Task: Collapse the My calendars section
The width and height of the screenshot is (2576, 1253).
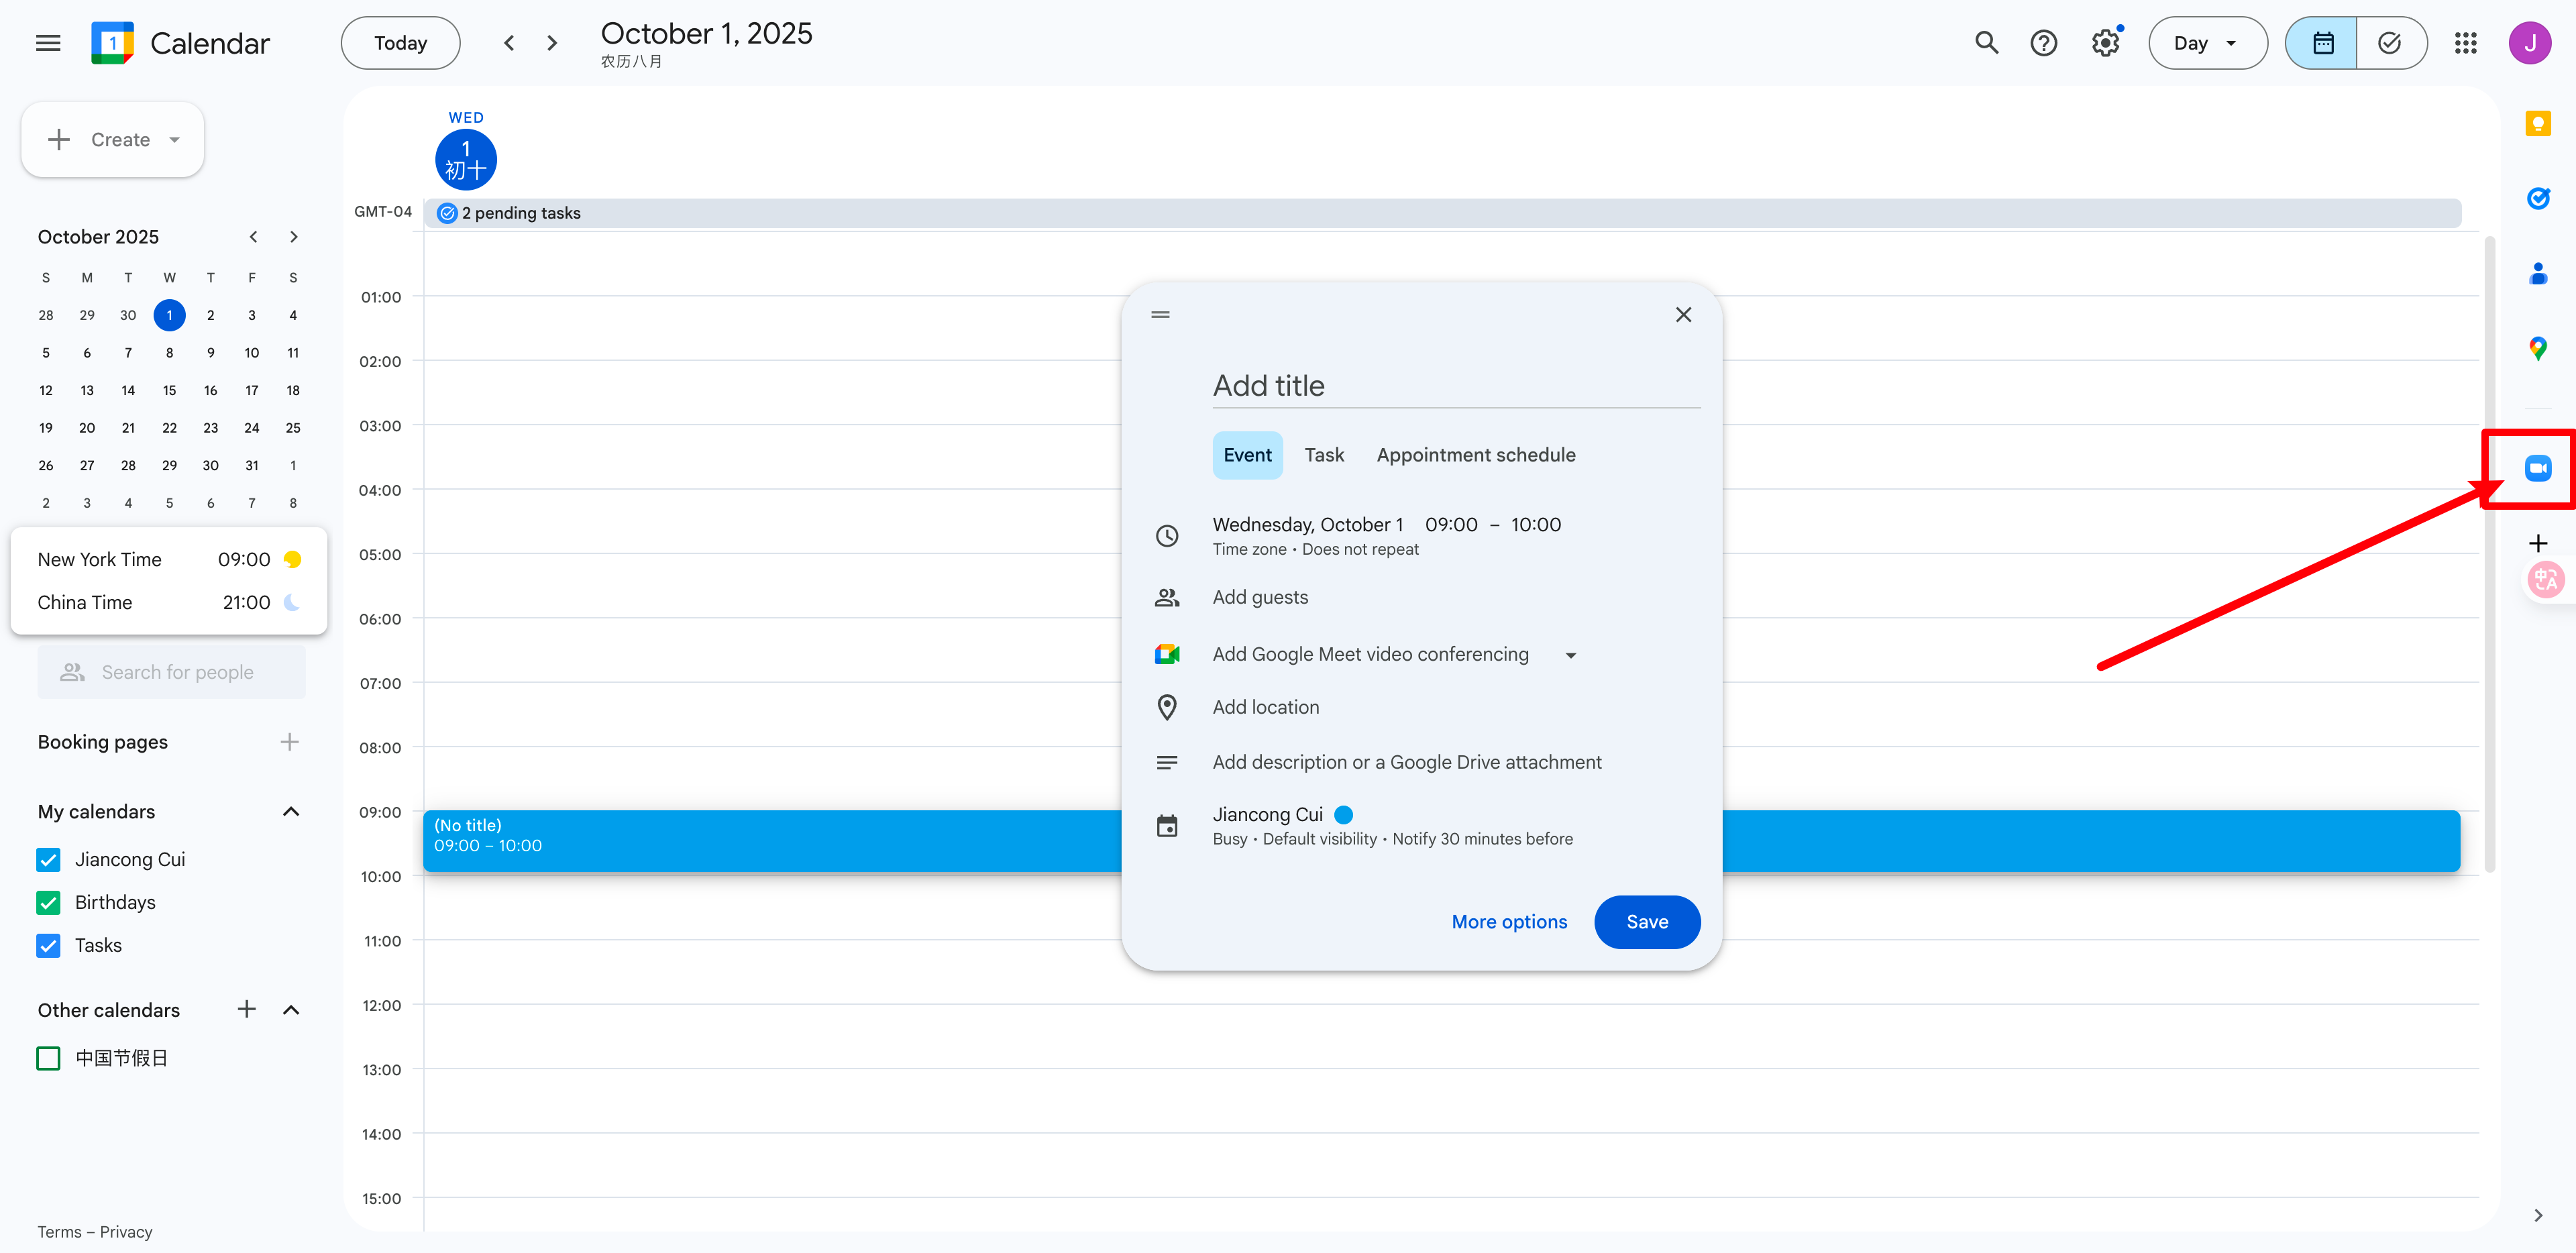Action: coord(291,811)
